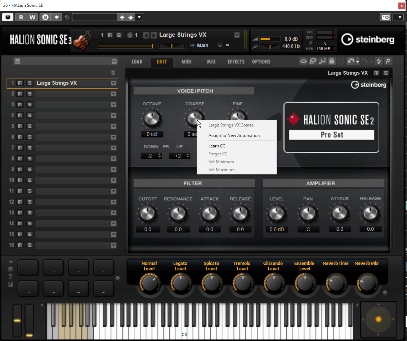Image resolution: width=407 pixels, height=341 pixels.
Task: Load the next program with the right arrow
Action: coord(154,35)
